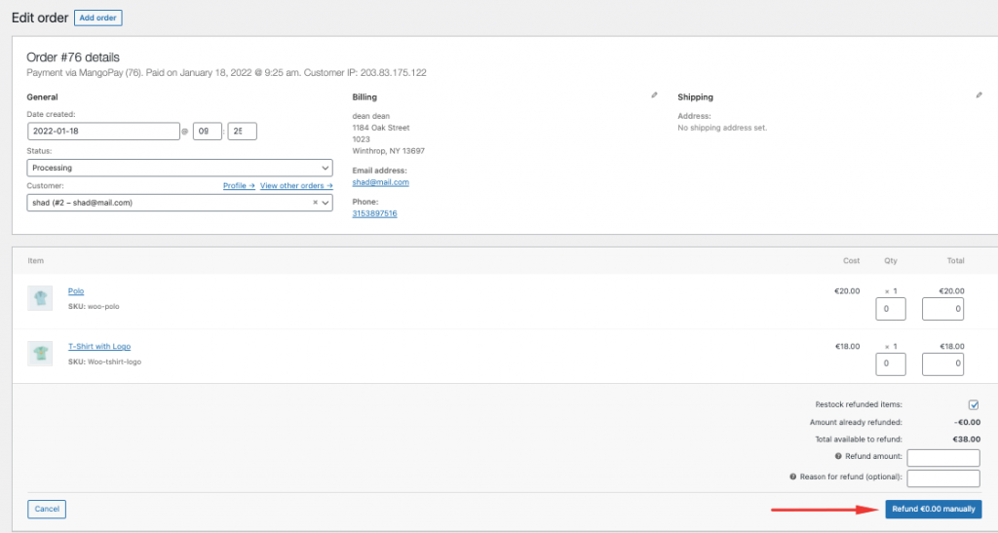Click the Amount already refunded -€0.00 value
Image resolution: width=998 pixels, height=533 pixels.
coord(968,422)
